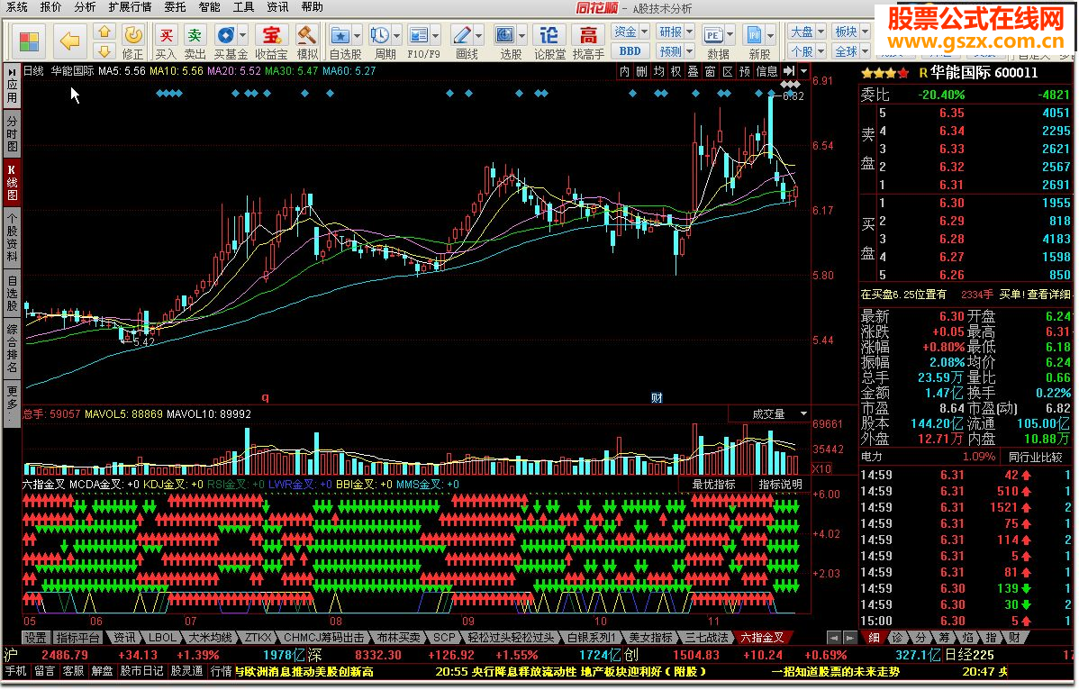Toggle the 删 chart option
The height and width of the screenshot is (690, 1079).
coord(641,71)
